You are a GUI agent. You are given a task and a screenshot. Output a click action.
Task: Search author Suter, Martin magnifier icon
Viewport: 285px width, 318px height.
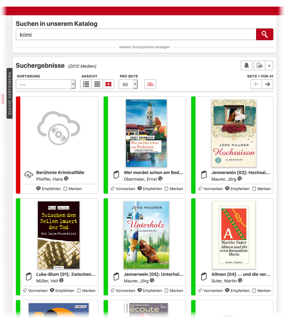pos(240,280)
